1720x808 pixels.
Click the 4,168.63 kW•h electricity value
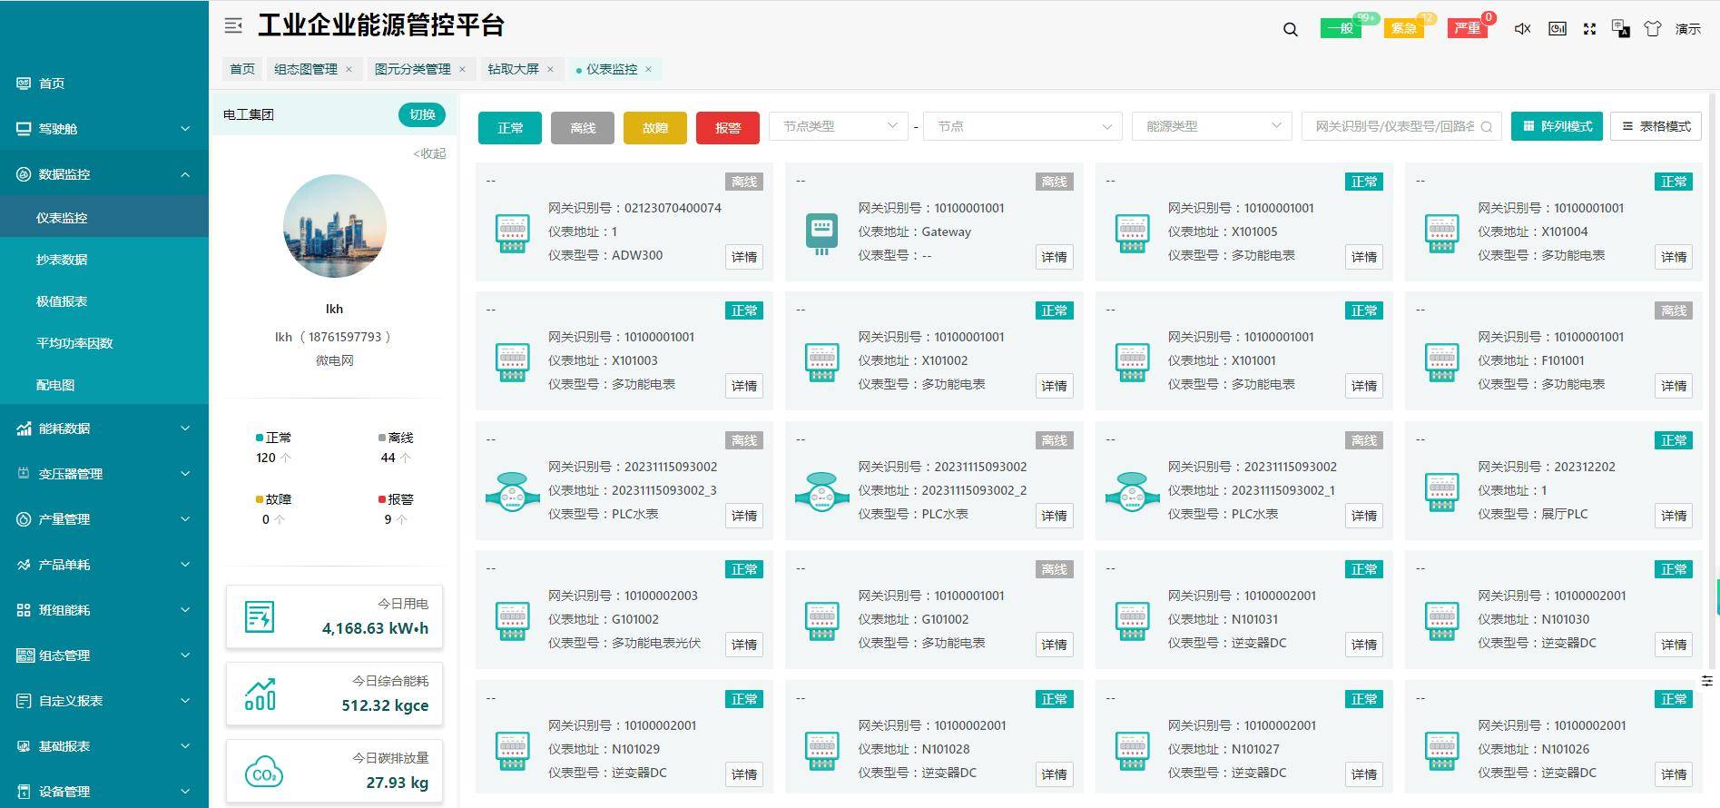[x=375, y=627]
